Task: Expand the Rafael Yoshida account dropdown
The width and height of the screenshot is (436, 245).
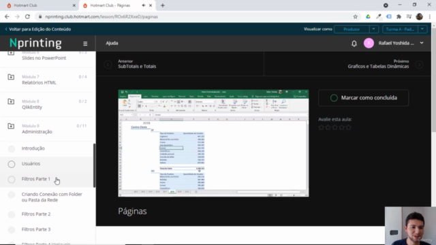Action: pyautogui.click(x=422, y=43)
